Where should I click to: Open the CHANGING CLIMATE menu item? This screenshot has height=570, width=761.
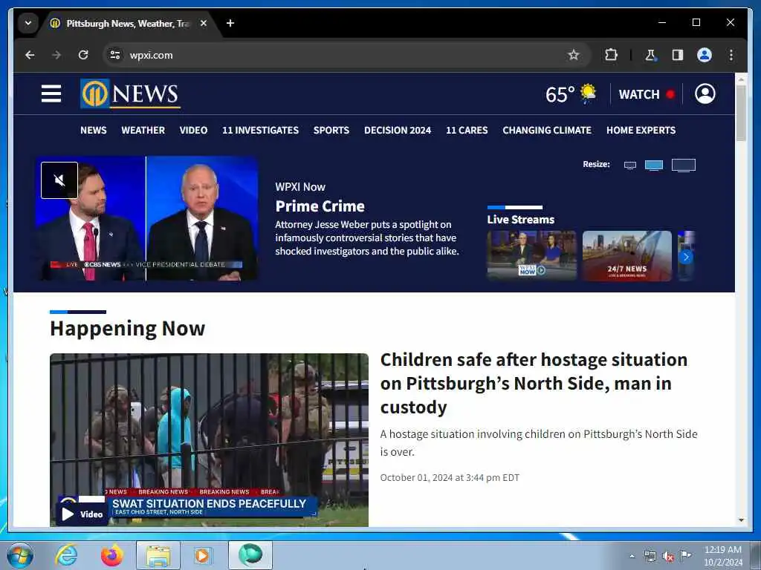[x=547, y=130]
